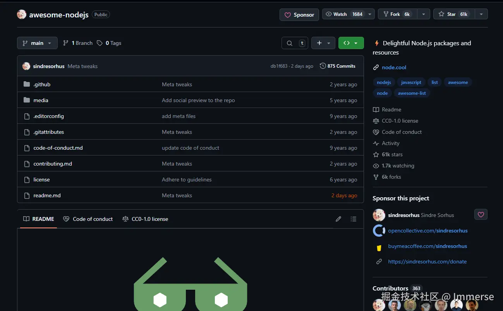The height and width of the screenshot is (311, 503).
Task: Open the latest commit message Meta tweaks
Action: click(82, 66)
